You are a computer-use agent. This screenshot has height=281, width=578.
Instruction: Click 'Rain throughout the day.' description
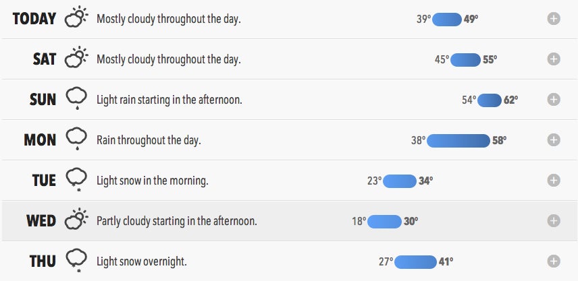[x=149, y=140]
